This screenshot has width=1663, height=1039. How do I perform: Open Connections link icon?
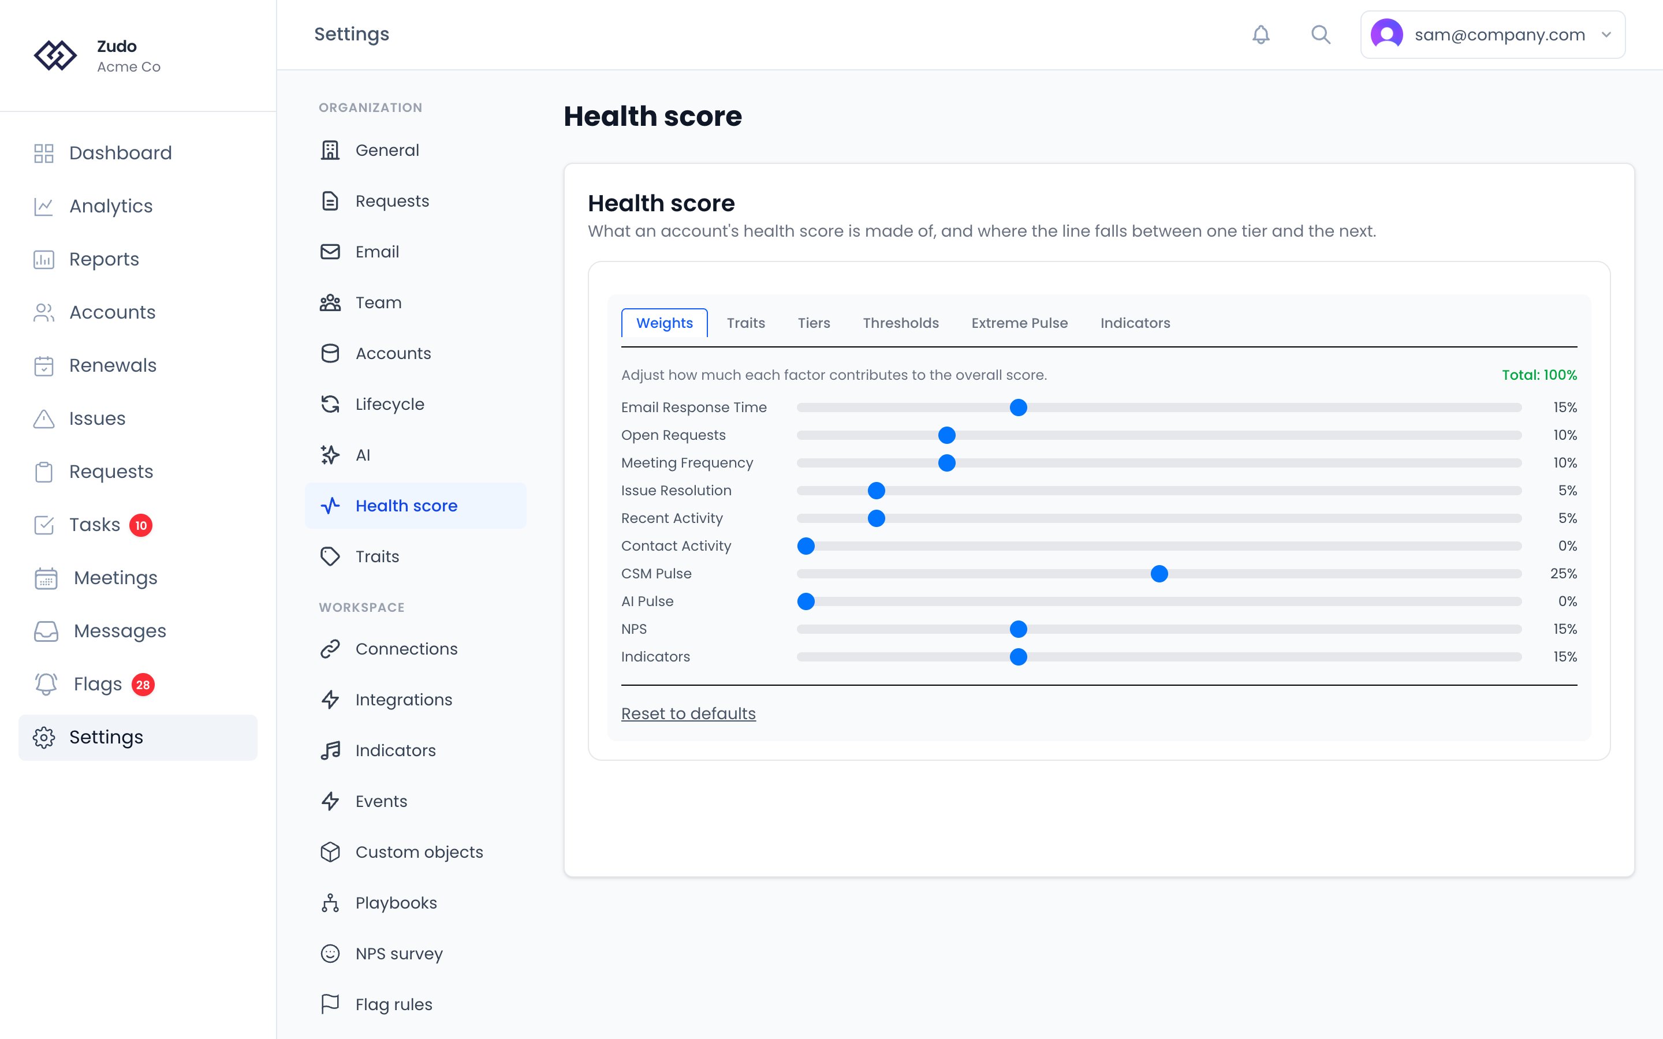tap(330, 649)
